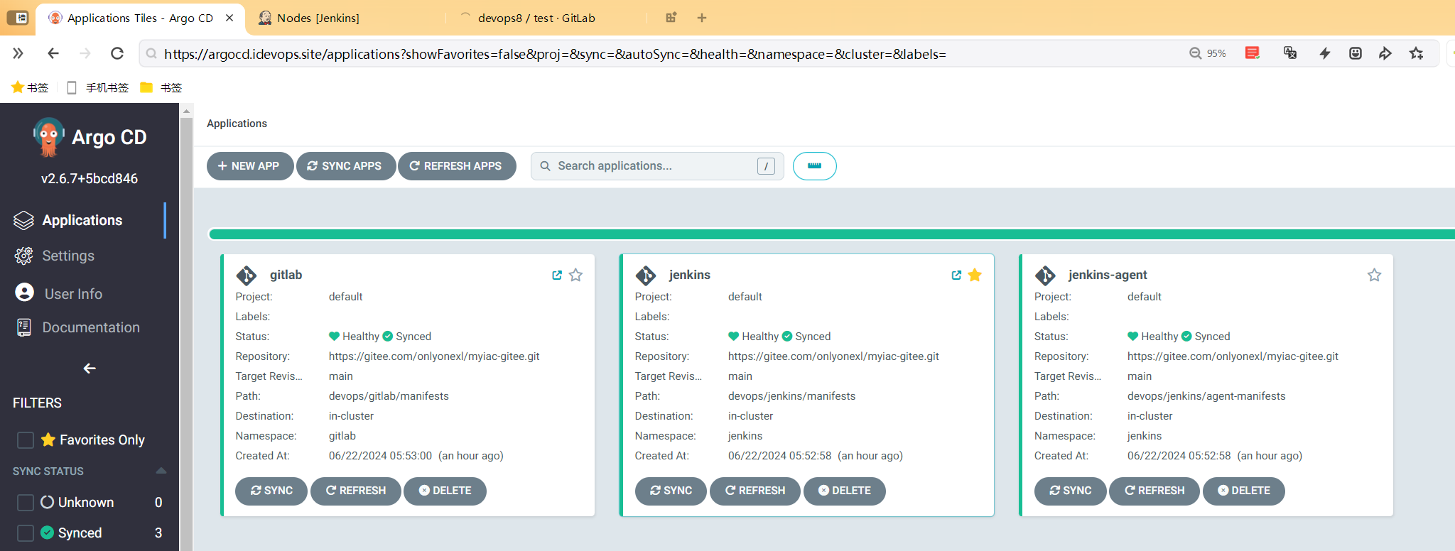Image resolution: width=1455 pixels, height=551 pixels.
Task: Click the gitlab app git source icon
Action: pos(247,275)
